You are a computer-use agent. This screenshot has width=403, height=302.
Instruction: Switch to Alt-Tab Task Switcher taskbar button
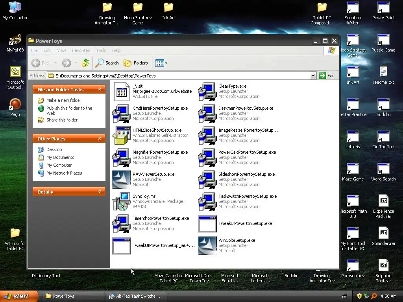point(136,296)
